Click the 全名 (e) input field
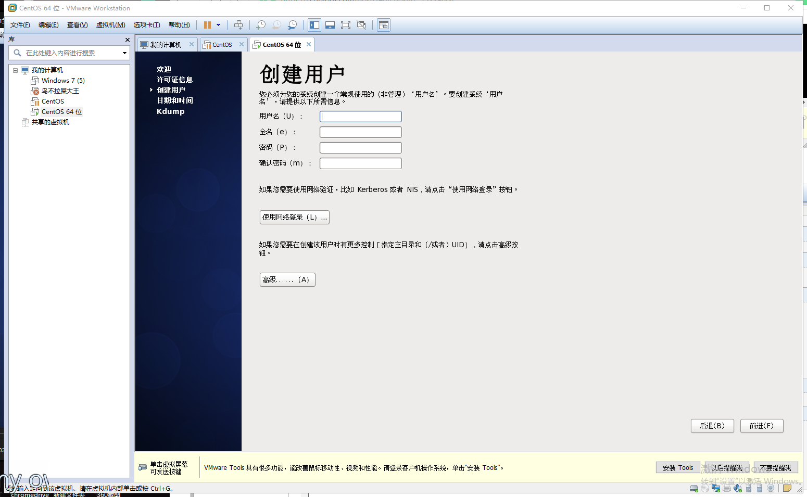Screen dimensions: 807x497 (361, 132)
